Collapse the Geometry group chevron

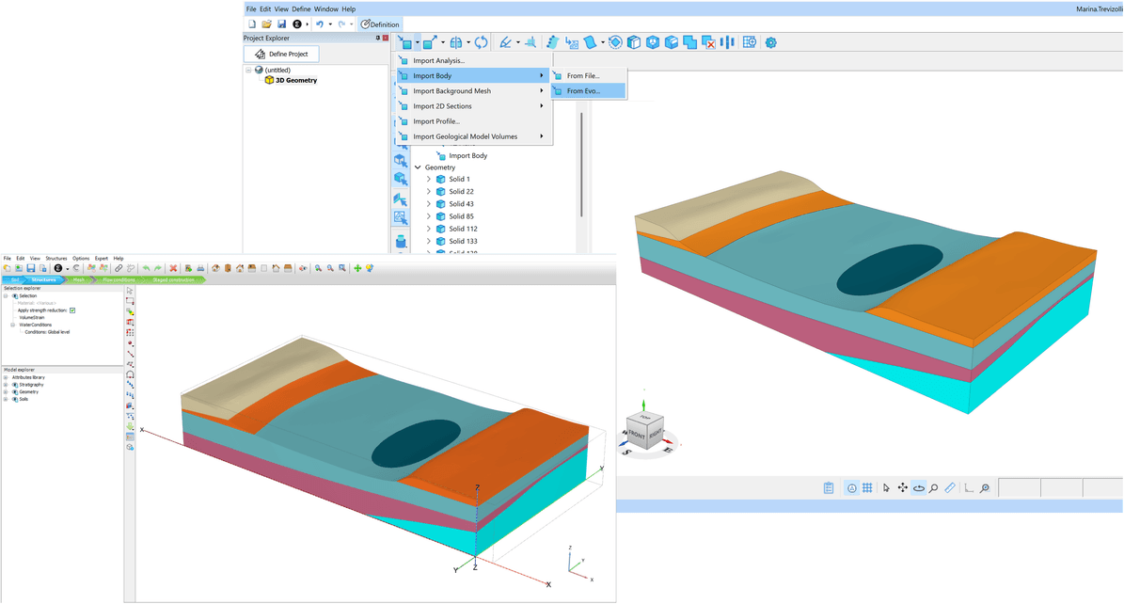pyautogui.click(x=418, y=167)
